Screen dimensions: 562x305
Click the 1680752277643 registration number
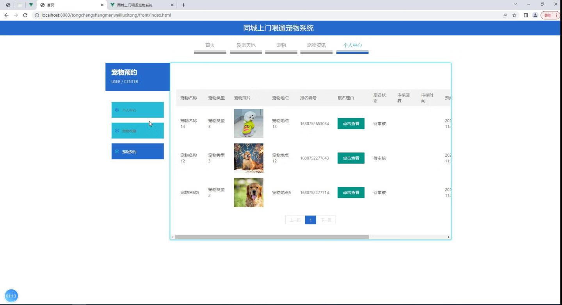315,158
